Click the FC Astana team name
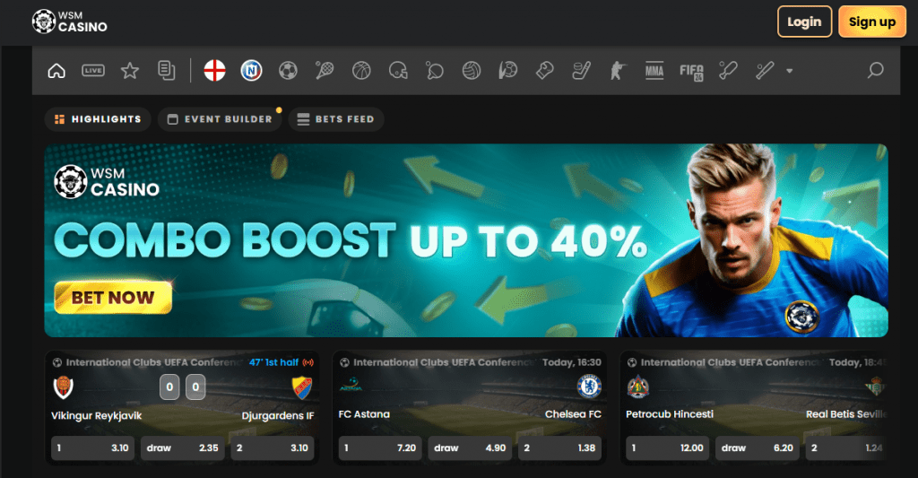 (x=364, y=414)
